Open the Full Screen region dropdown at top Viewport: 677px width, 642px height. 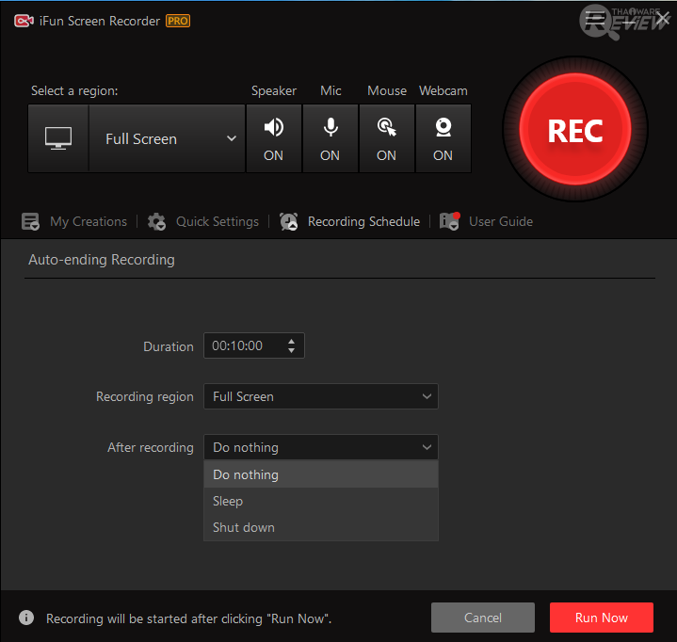(x=167, y=138)
